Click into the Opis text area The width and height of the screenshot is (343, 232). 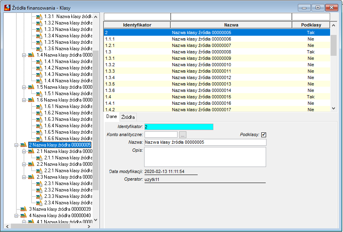click(205, 157)
